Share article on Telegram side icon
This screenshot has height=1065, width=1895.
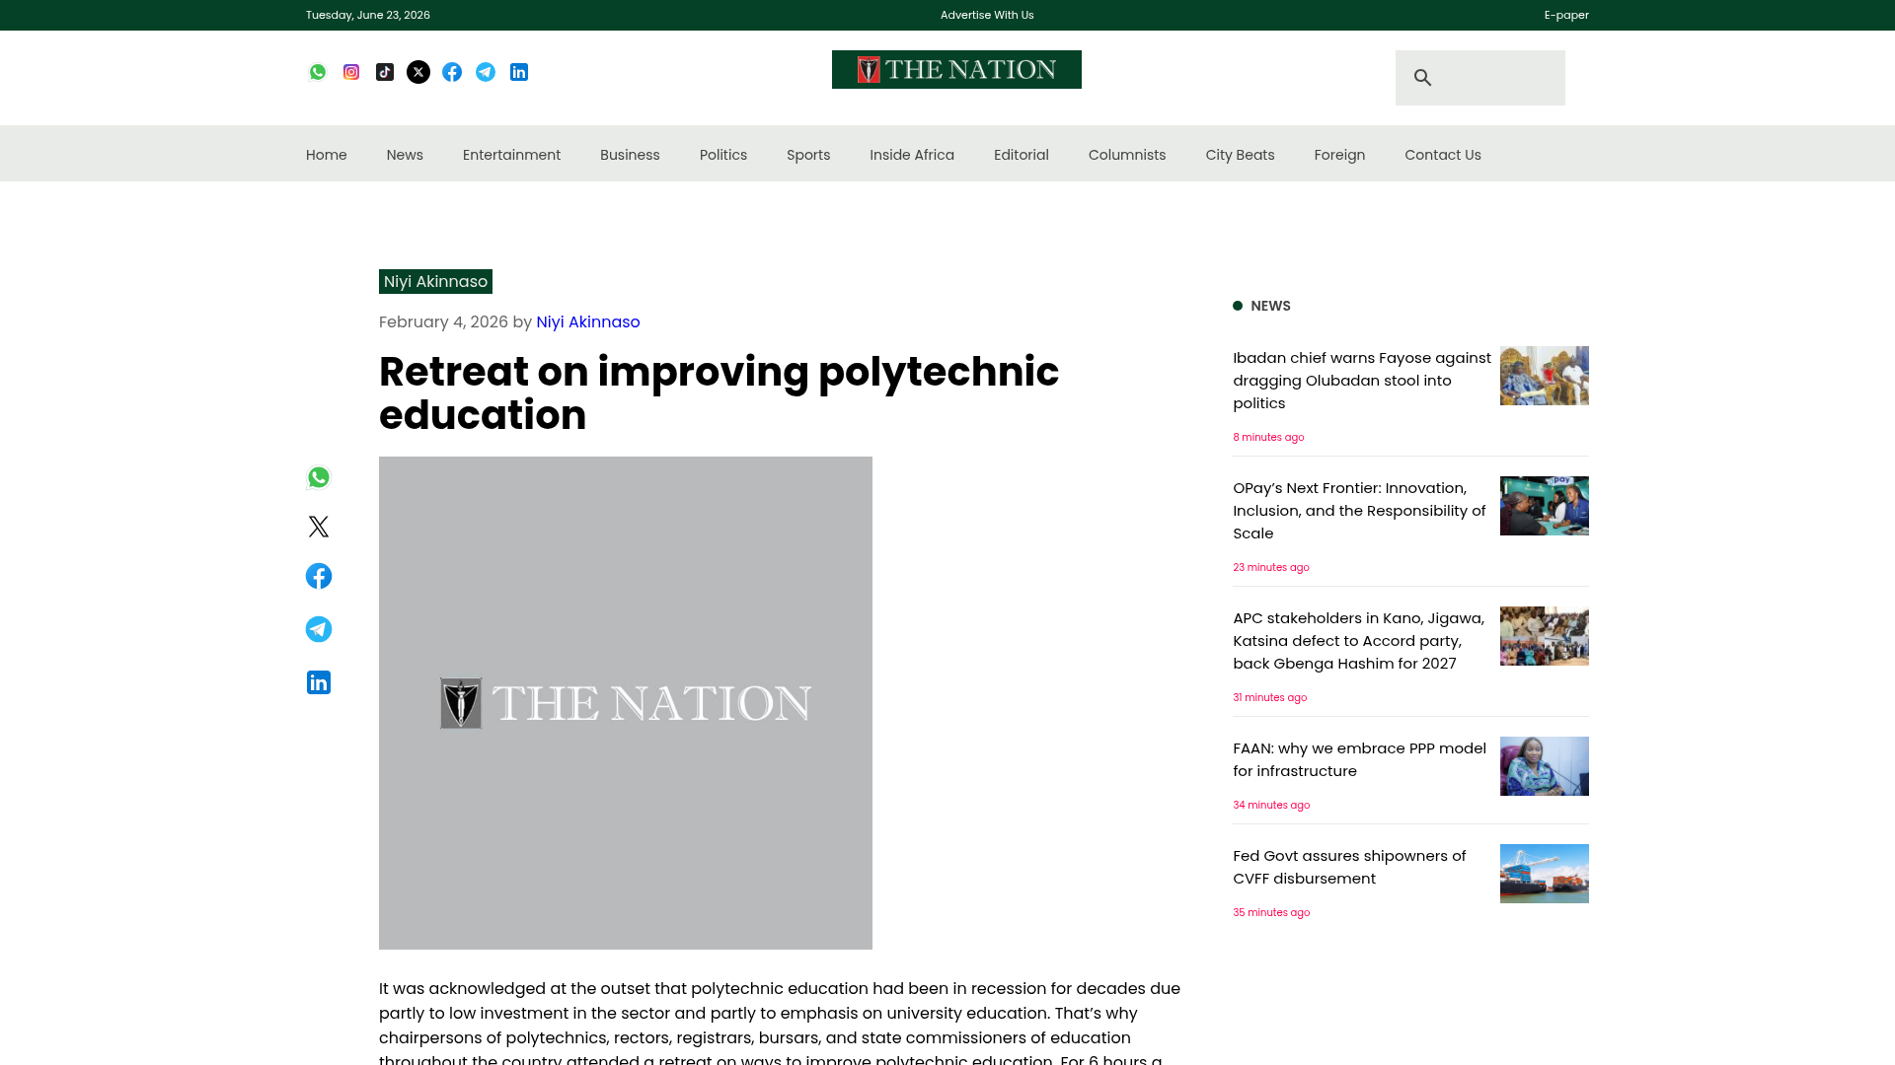pos(319,629)
